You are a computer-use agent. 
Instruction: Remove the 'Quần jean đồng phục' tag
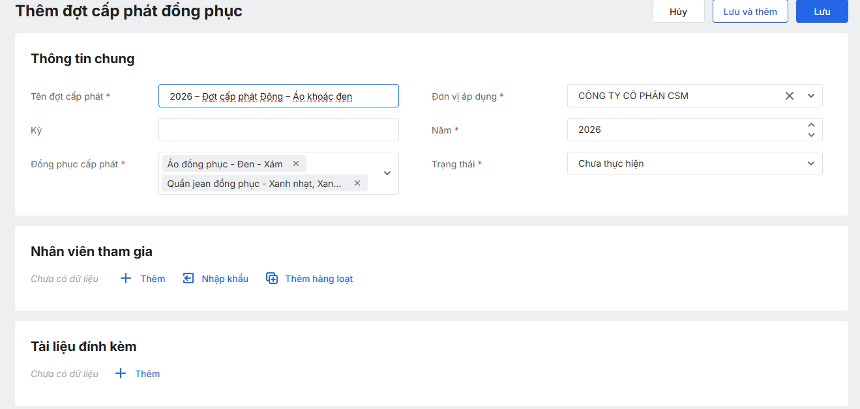point(357,184)
